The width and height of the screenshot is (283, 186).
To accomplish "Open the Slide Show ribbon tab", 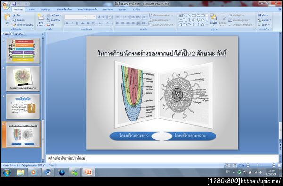I will pos(88,9).
